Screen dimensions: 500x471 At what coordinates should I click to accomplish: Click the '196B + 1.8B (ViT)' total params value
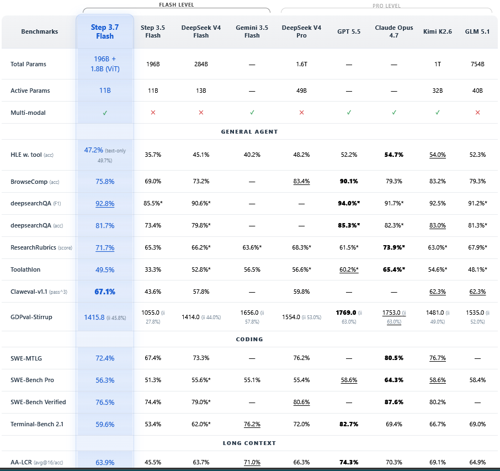(x=105, y=64)
